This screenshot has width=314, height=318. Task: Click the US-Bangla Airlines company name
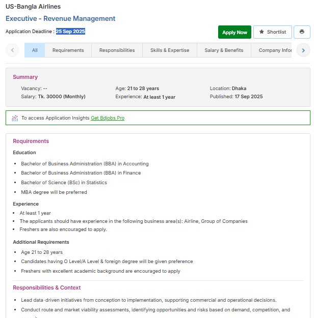click(x=33, y=7)
